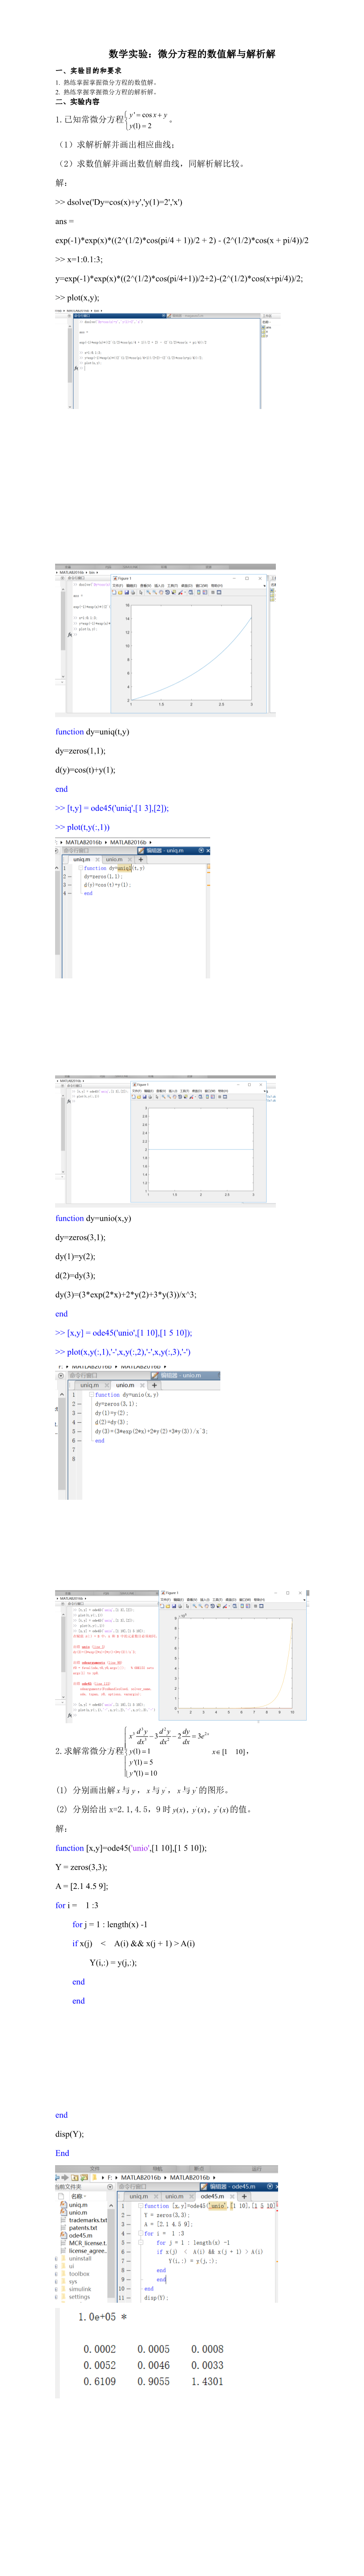Switch to unio.m tab in the uniq.m editor screenshot

[114, 860]
